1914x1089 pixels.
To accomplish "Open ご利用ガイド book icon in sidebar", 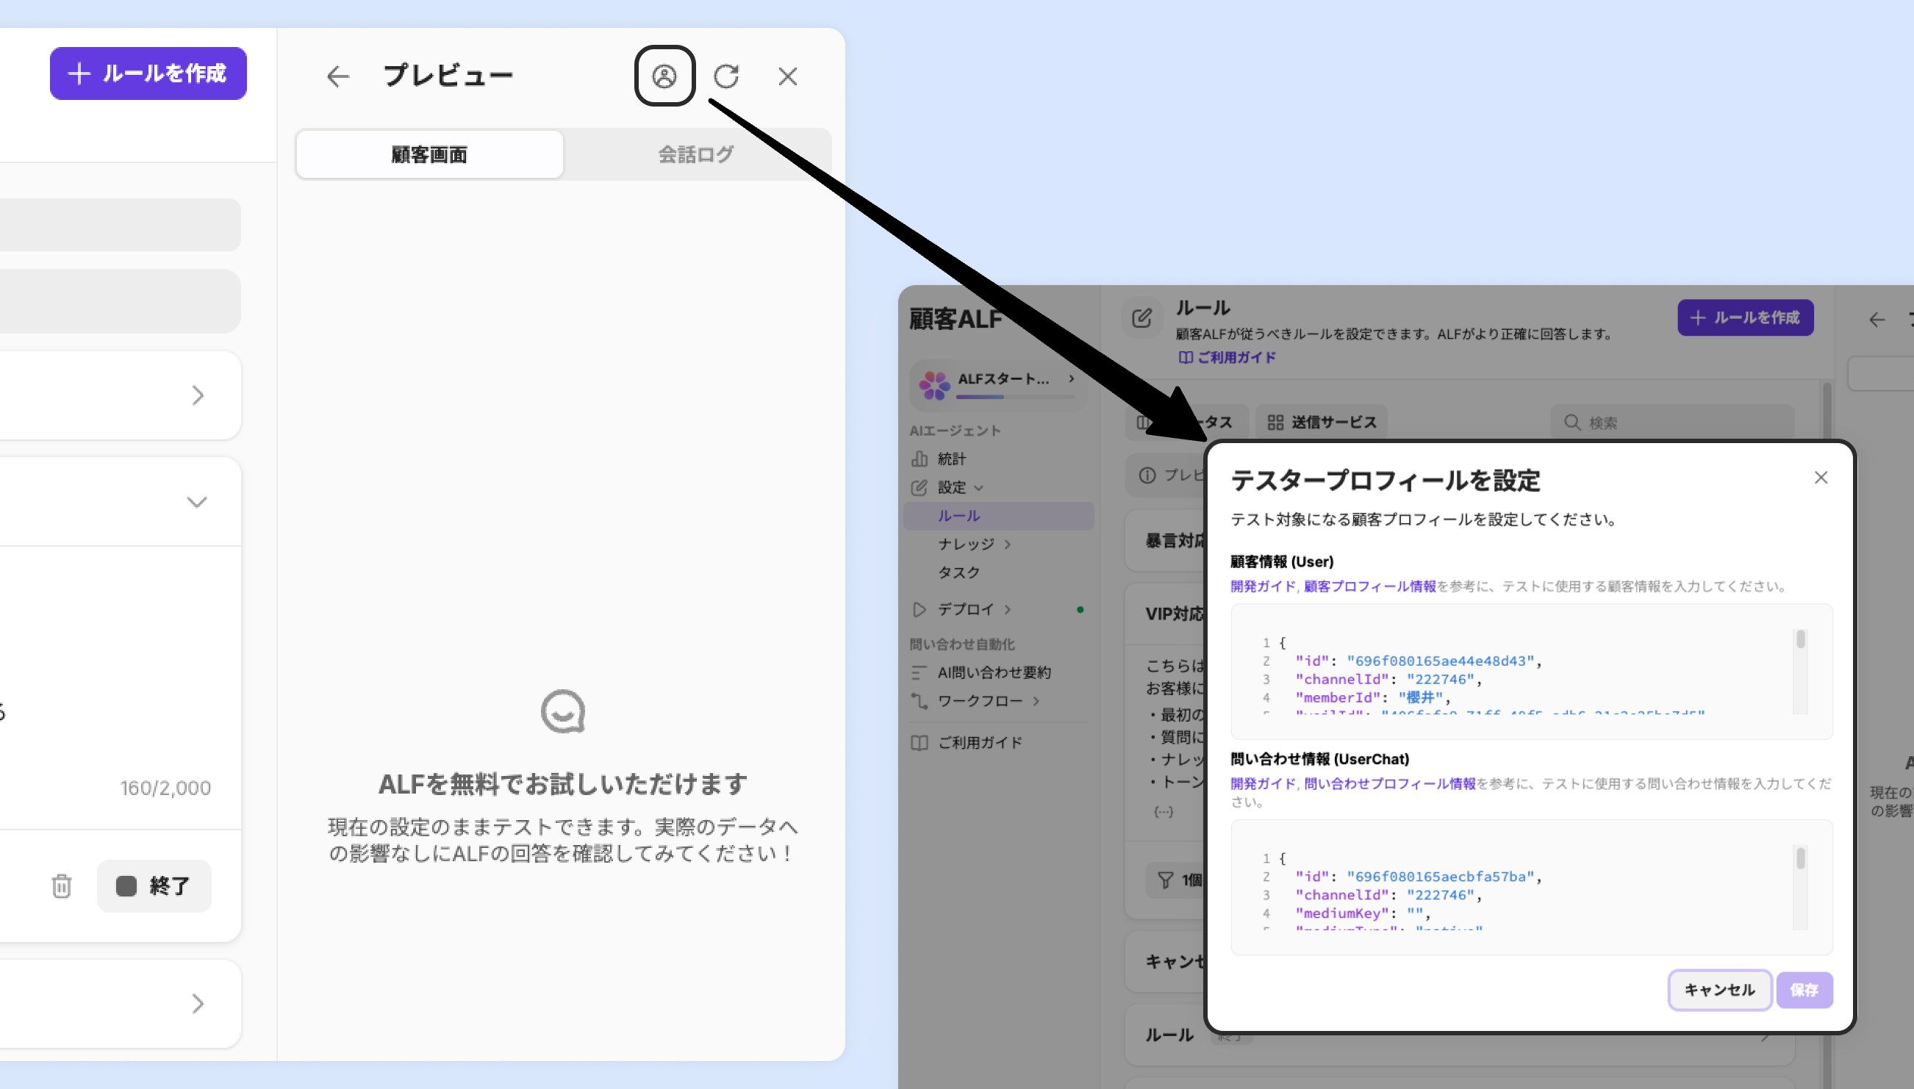I will tap(920, 742).
